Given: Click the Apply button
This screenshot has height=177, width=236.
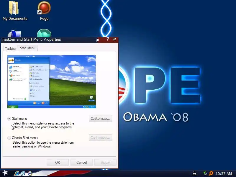Looking at the screenshot, I should tap(105, 163).
